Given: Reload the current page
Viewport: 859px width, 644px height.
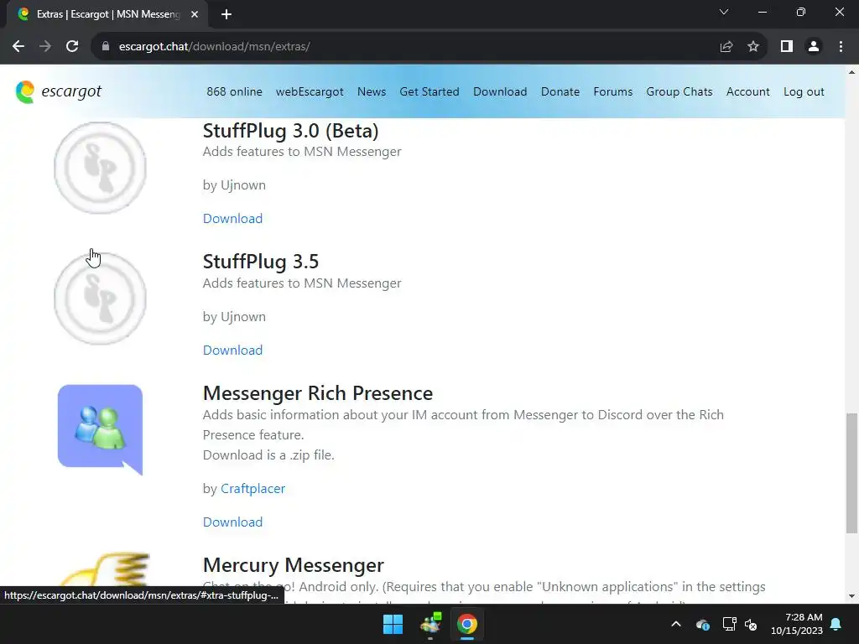Looking at the screenshot, I should pyautogui.click(x=72, y=47).
